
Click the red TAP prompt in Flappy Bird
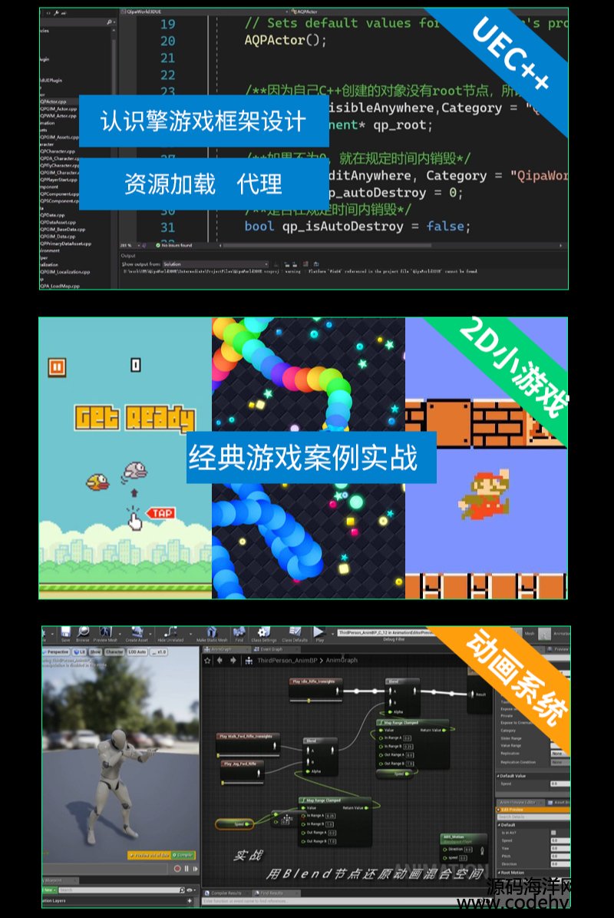click(x=161, y=513)
